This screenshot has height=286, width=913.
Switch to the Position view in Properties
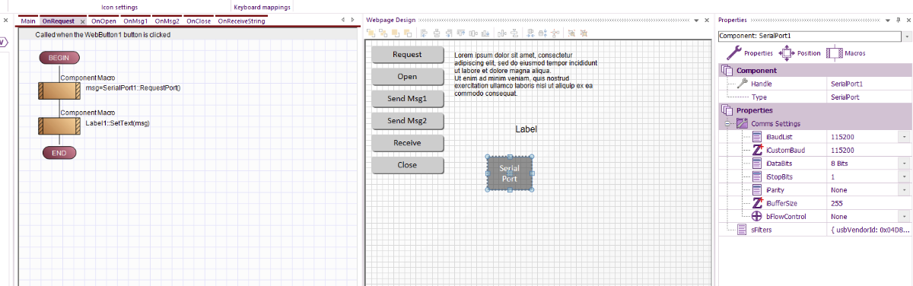pos(800,53)
